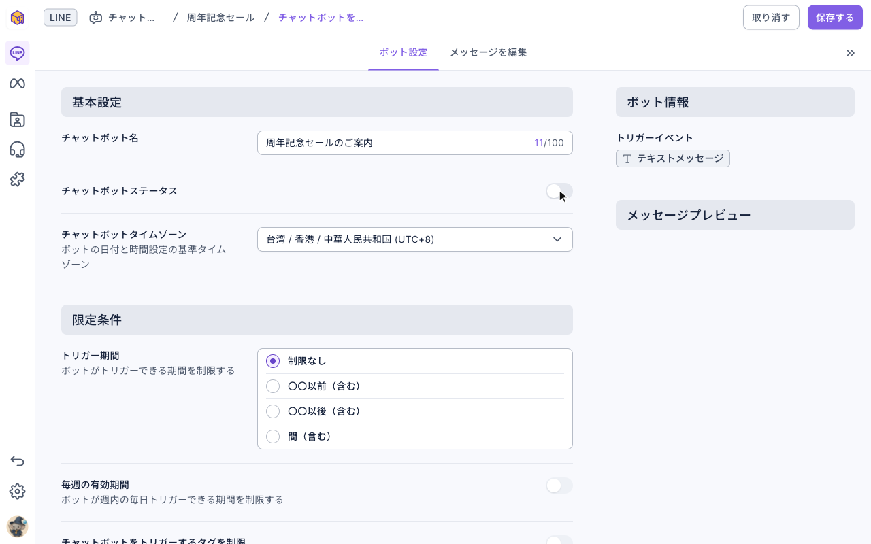Click the トリガー期間 label
The image size is (871, 544).
(x=91, y=355)
